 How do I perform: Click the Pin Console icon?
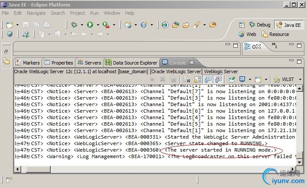click(232, 79)
